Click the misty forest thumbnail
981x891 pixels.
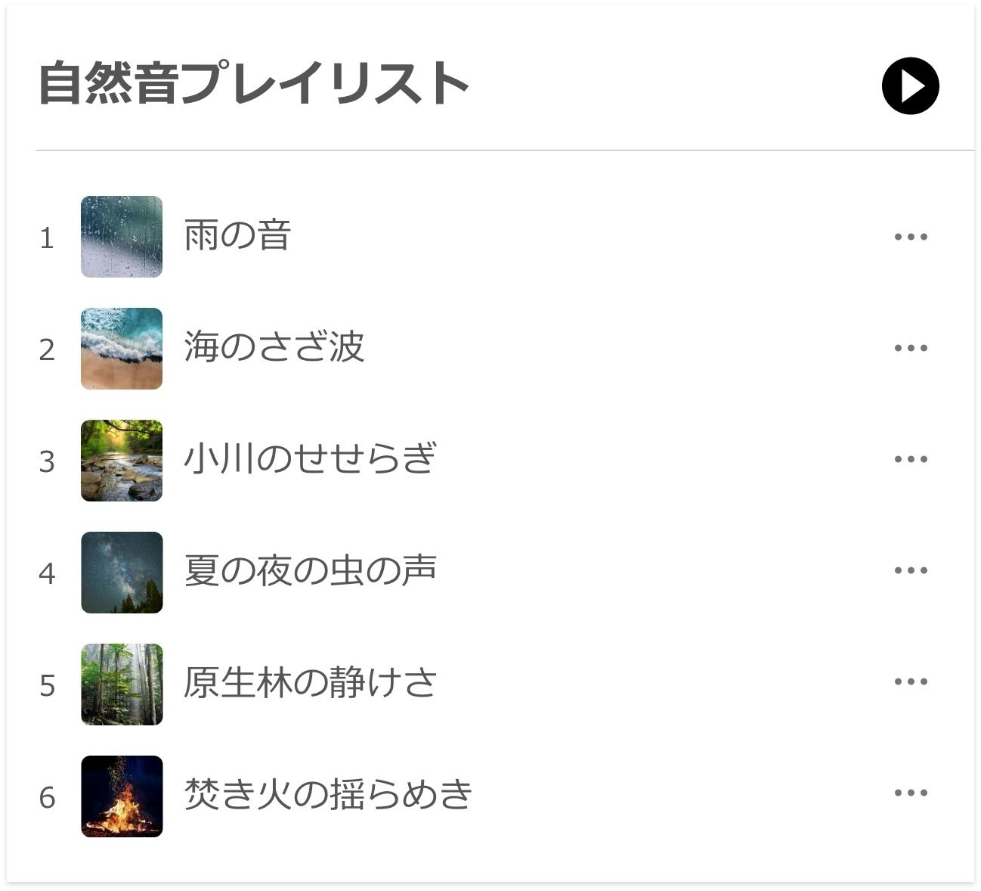[122, 685]
